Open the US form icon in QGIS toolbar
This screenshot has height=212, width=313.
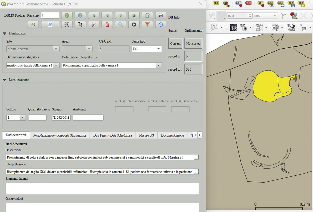point(233,27)
